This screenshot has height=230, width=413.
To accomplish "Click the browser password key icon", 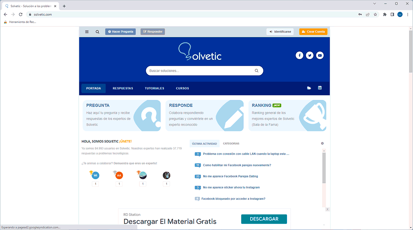I will [x=360, y=14].
